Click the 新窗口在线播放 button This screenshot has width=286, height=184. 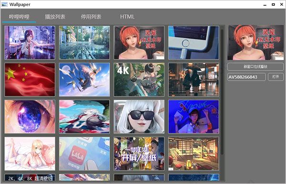(255, 67)
